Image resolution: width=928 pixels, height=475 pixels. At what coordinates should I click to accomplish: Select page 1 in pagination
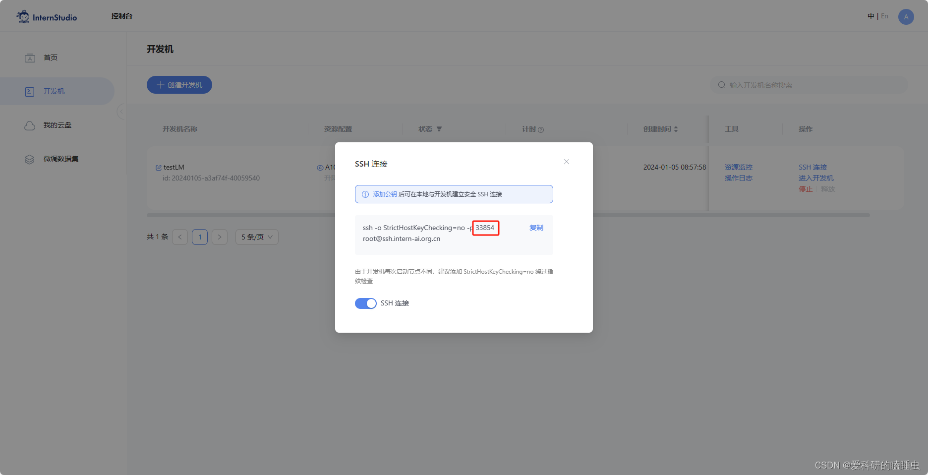200,237
